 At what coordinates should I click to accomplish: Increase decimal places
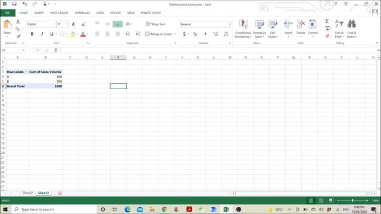216,34
